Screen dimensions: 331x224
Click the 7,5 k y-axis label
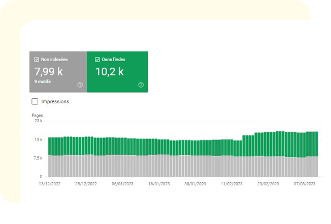[37, 158]
